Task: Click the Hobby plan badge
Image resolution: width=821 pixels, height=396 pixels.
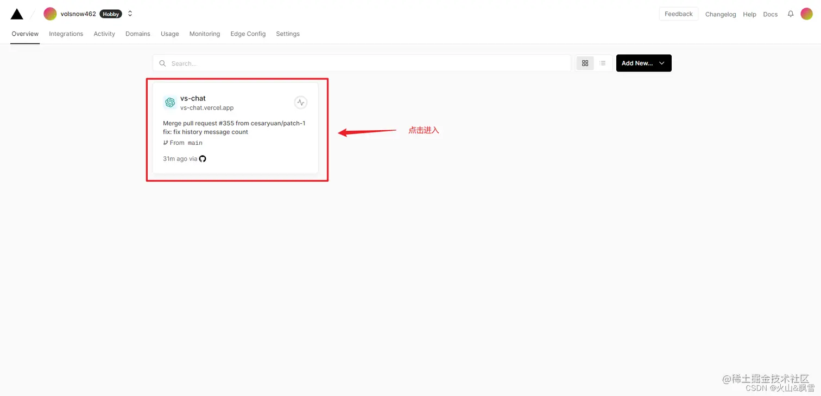Action: tap(111, 14)
